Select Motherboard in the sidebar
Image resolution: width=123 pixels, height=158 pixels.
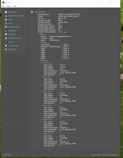pos(14,27)
